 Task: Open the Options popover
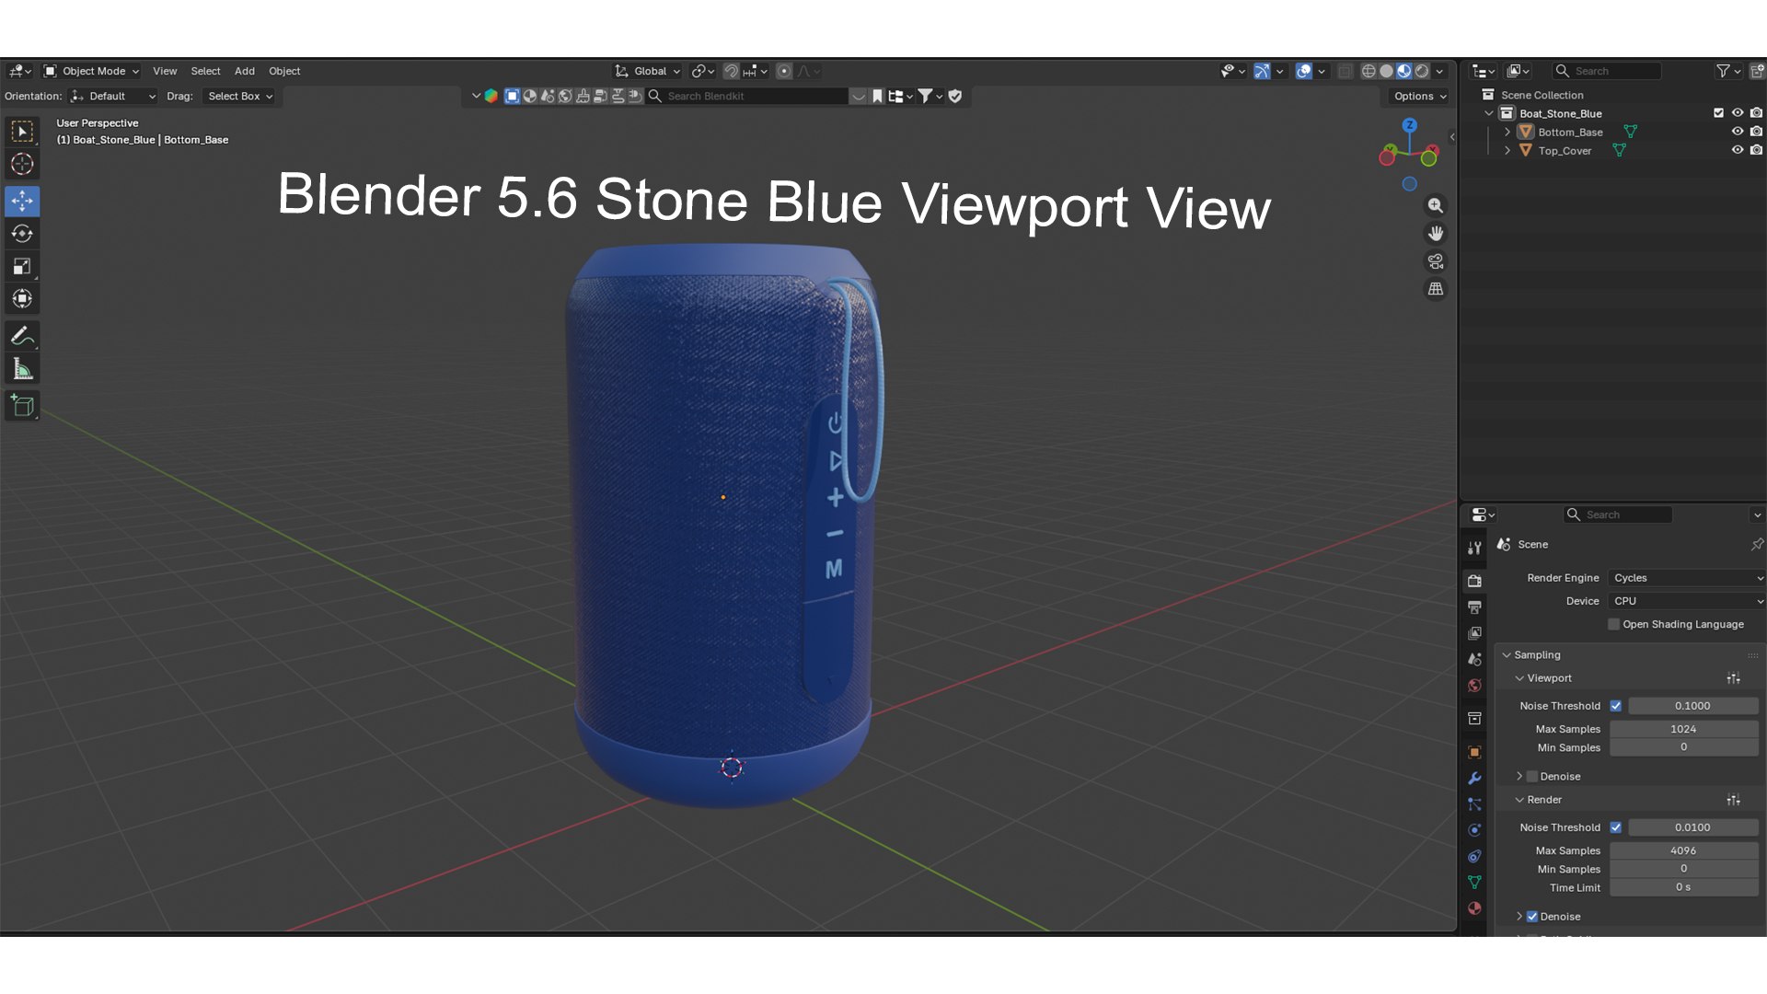(1419, 96)
